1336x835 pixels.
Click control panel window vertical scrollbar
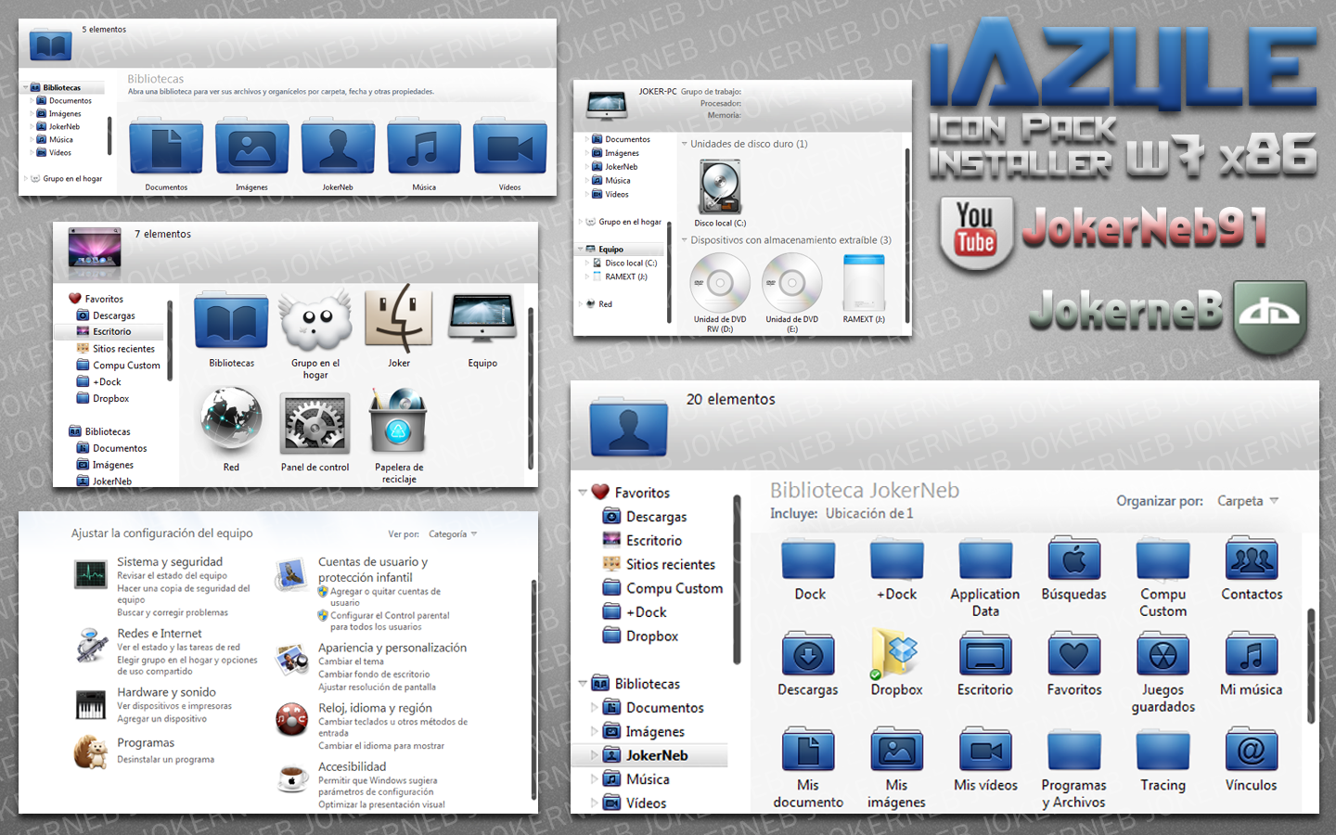533,688
